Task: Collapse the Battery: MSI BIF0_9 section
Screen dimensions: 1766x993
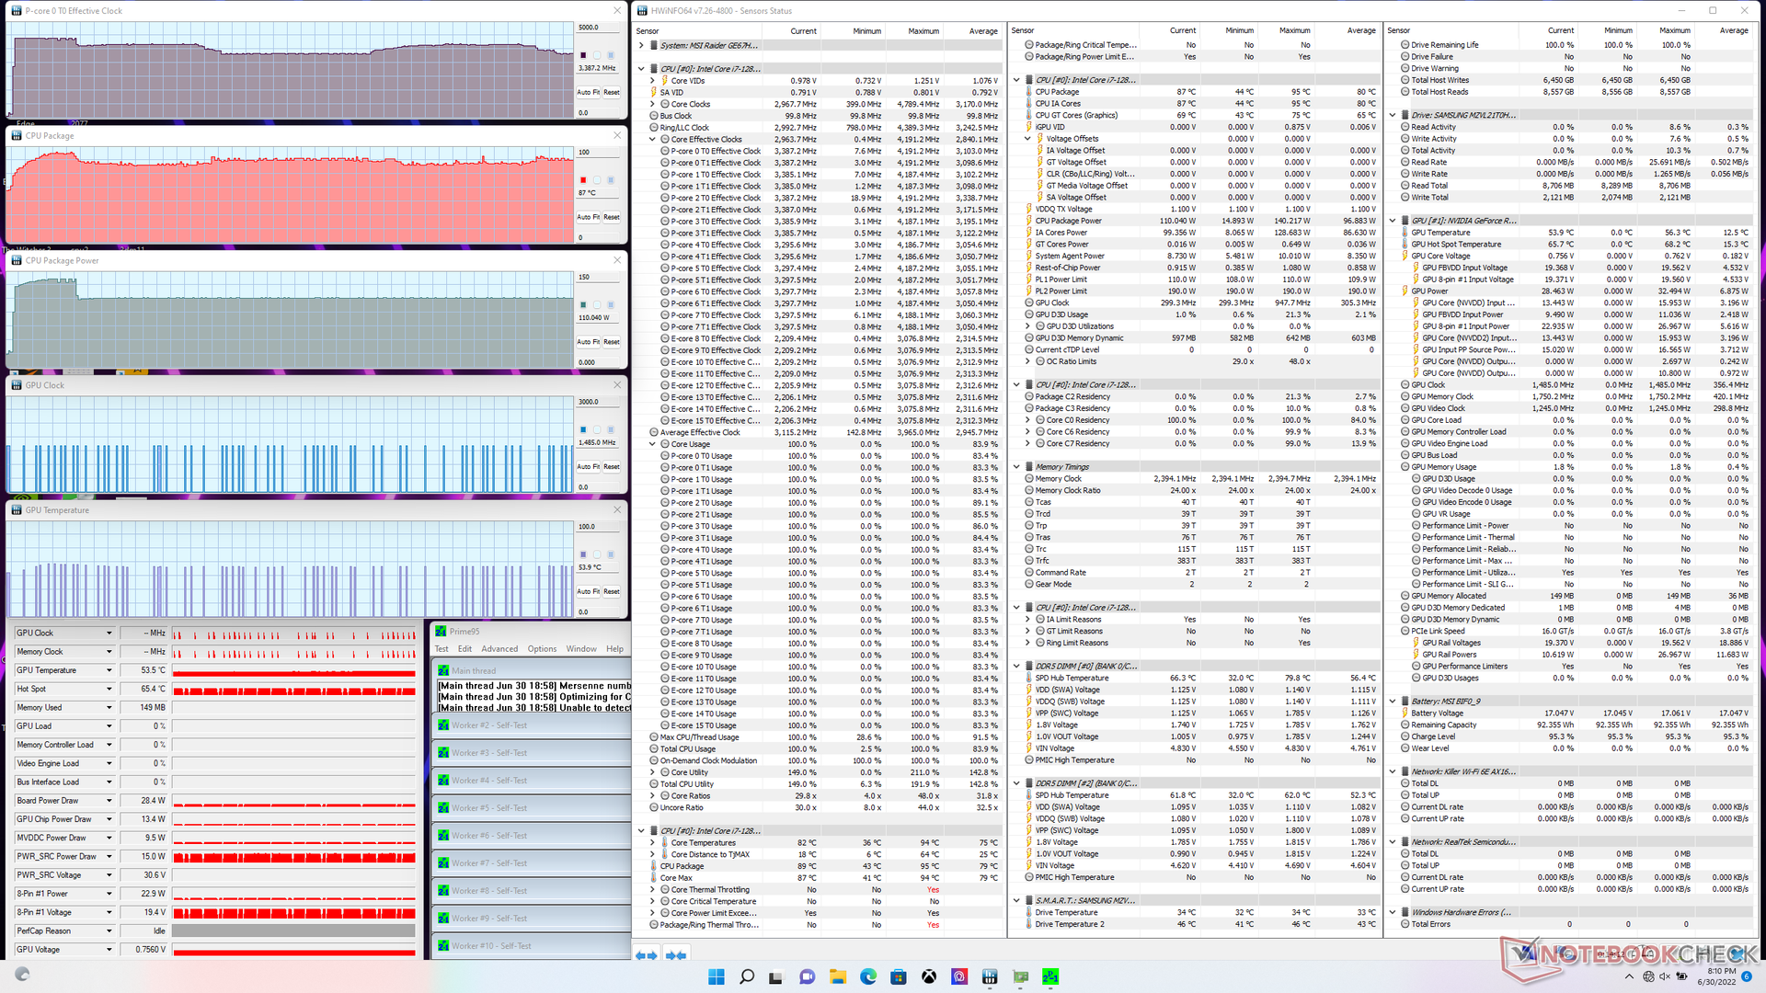Action: pyautogui.click(x=1393, y=702)
